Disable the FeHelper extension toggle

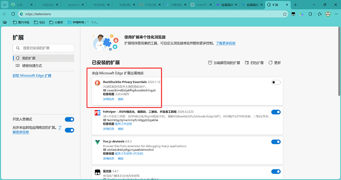(276, 112)
